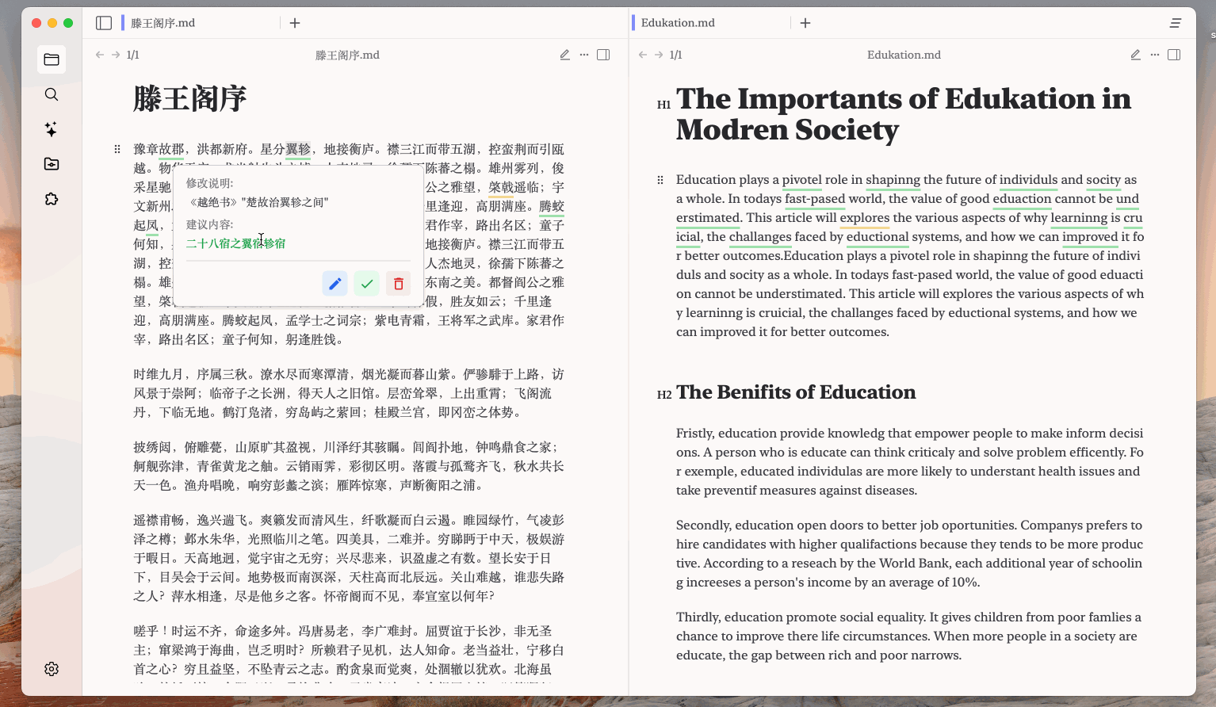Add new tab next to Edukation.md
Screen dimensions: 1216x707
point(805,23)
